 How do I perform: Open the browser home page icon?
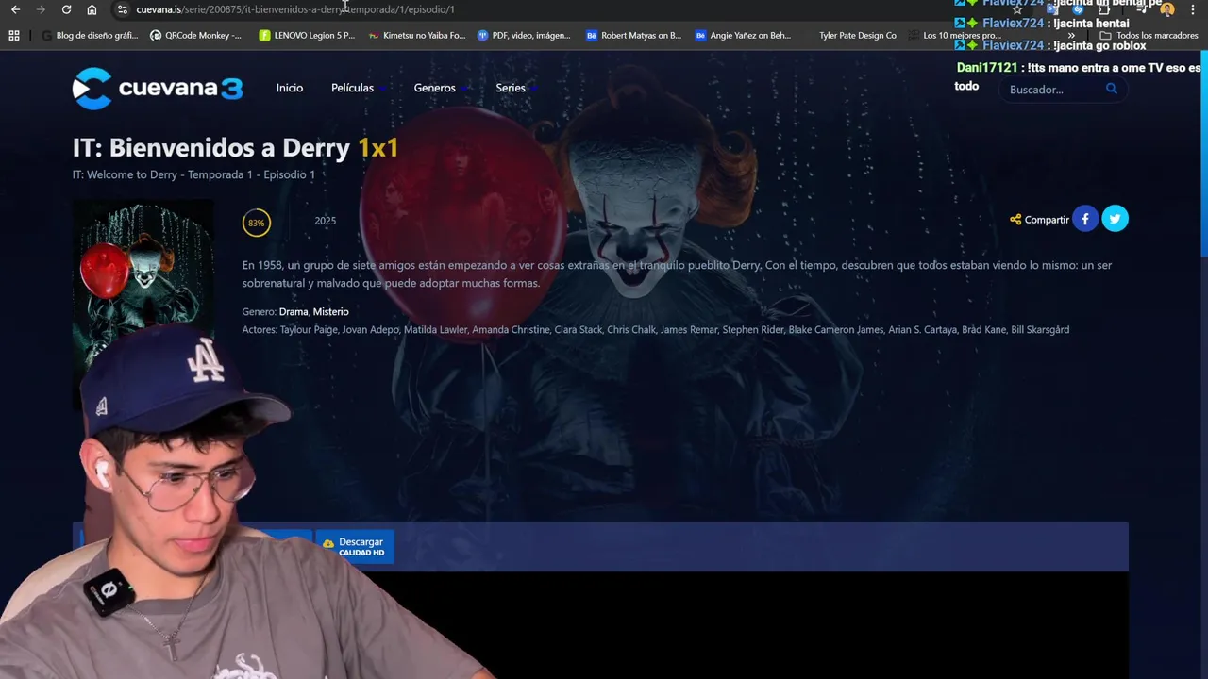pyautogui.click(x=92, y=9)
